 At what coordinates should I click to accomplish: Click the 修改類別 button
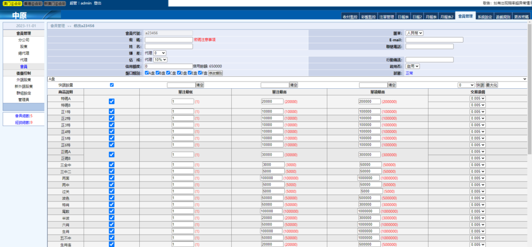(x=216, y=73)
